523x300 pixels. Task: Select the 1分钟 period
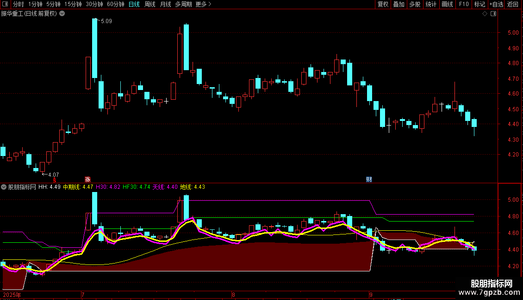(35, 4)
